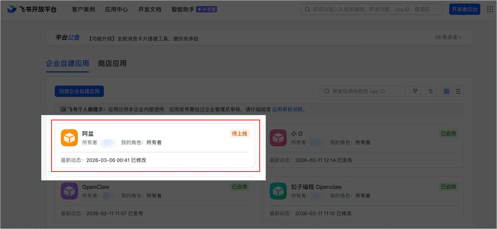
Task: Click the purple OpenClaw app icon
Action: click(x=70, y=191)
